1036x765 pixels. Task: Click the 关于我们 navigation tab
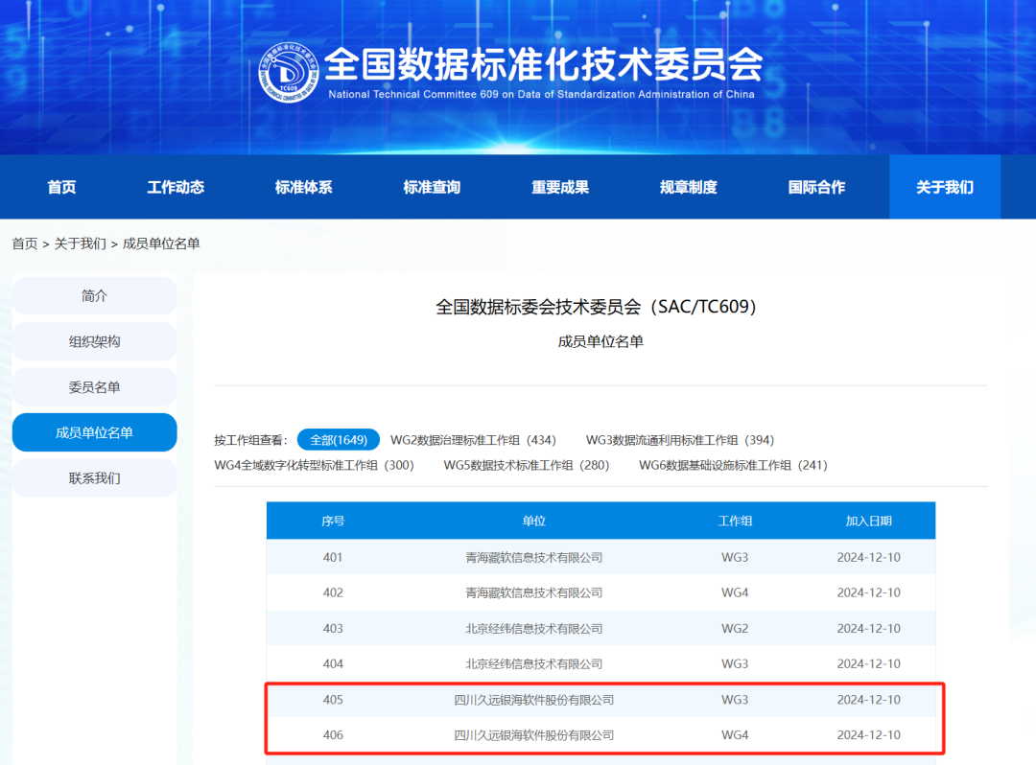tap(944, 187)
